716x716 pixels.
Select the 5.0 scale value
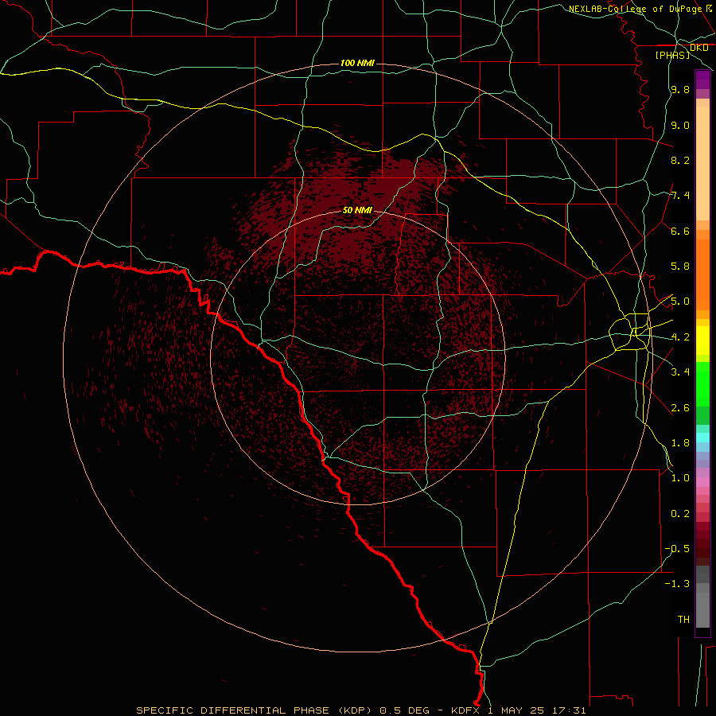point(680,302)
